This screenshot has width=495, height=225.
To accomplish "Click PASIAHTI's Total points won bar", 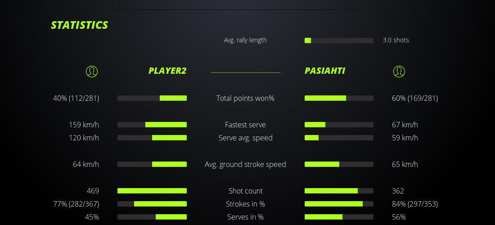I will pos(339,98).
